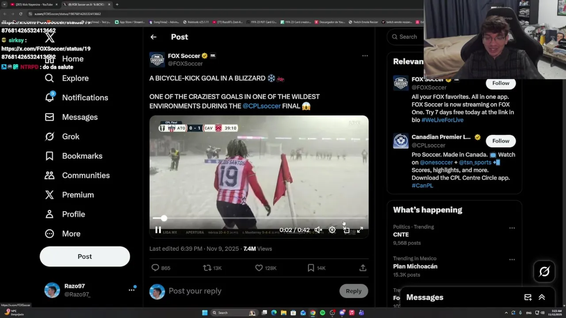Screen dimensions: 566x318
Task: Open the browser tab search dropdown
Action: point(4,4)
